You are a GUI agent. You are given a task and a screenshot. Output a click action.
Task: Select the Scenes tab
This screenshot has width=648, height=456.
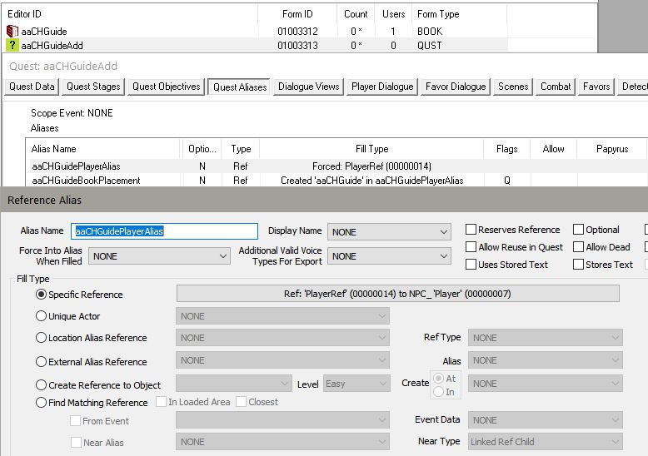pyautogui.click(x=513, y=87)
